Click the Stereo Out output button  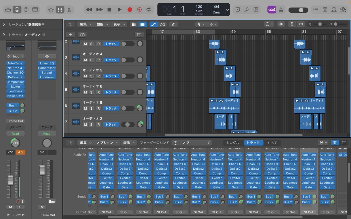(15, 121)
